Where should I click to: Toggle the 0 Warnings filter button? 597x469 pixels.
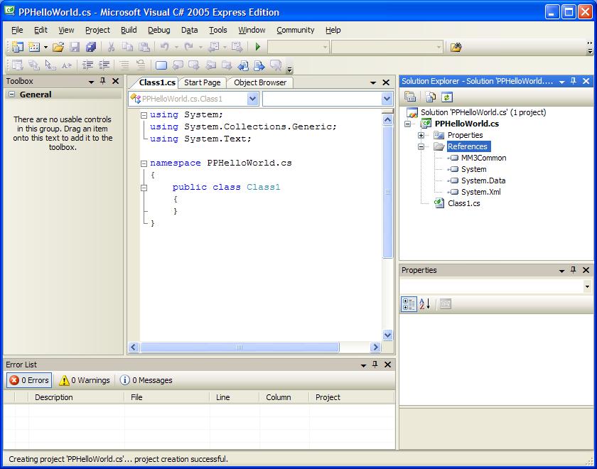point(85,380)
